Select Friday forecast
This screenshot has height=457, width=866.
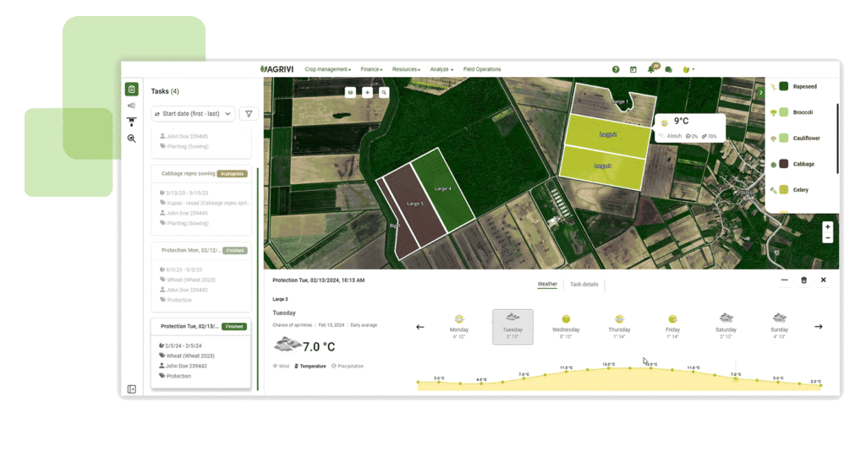(x=672, y=327)
